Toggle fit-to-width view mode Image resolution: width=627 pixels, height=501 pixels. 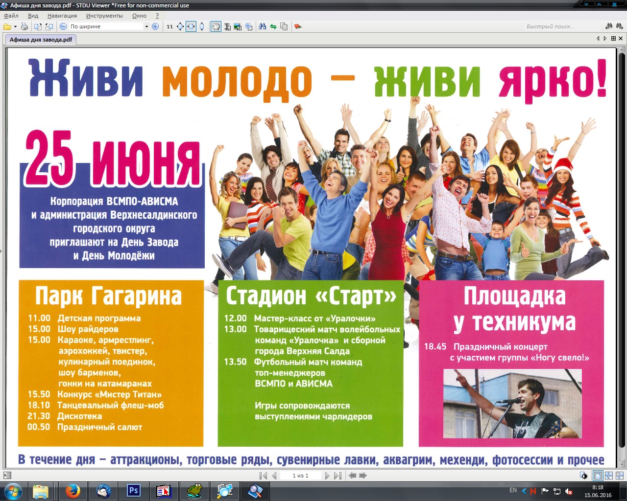(x=191, y=26)
